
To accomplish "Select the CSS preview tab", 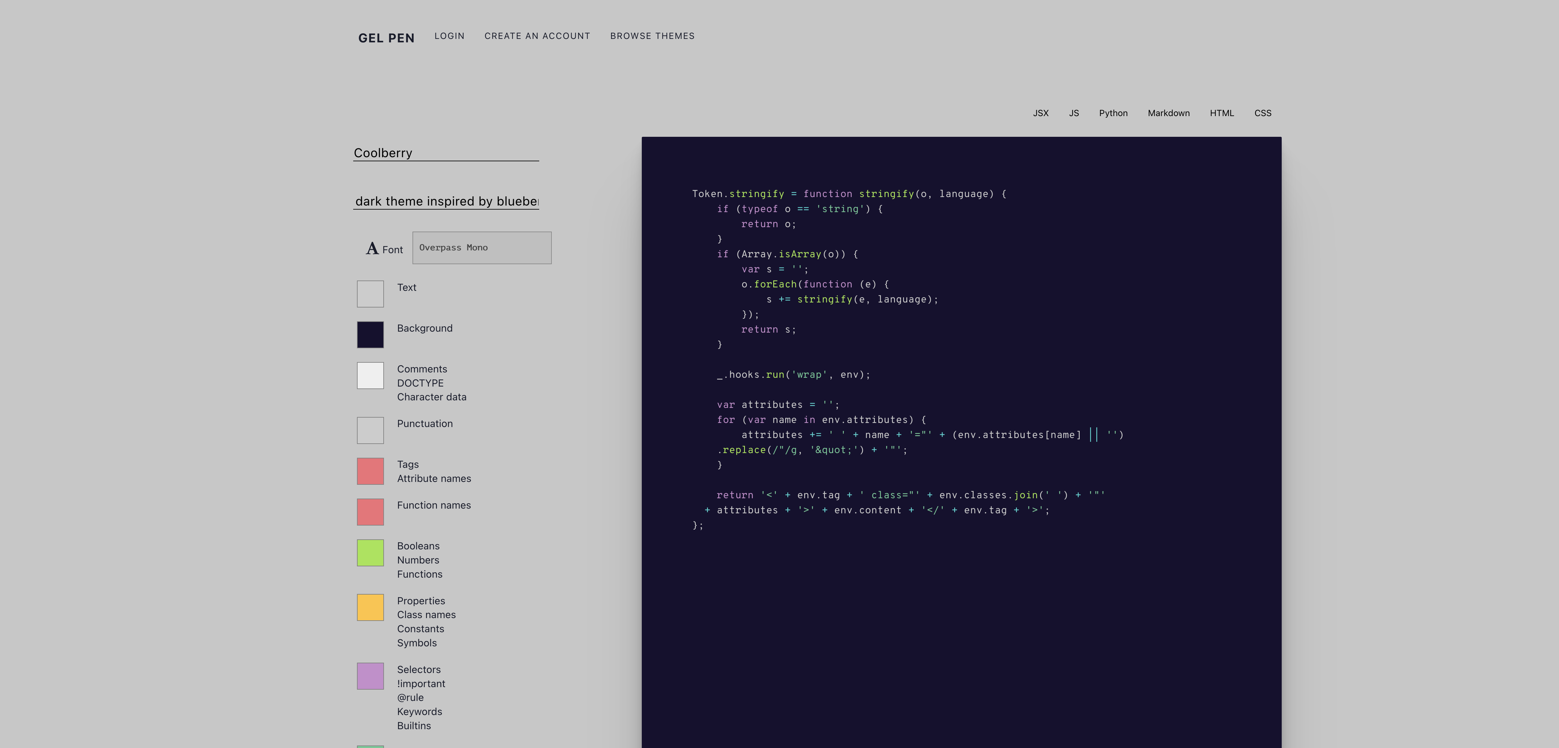I will tap(1263, 113).
